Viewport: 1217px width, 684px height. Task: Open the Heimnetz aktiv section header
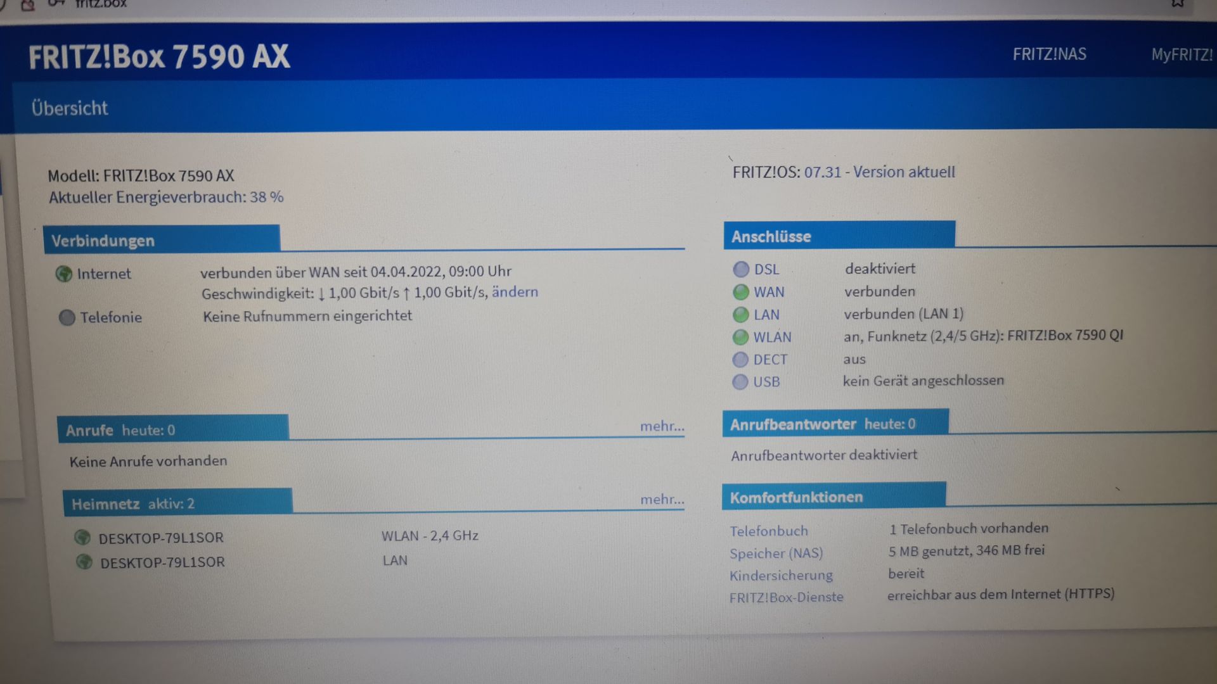pos(177,503)
